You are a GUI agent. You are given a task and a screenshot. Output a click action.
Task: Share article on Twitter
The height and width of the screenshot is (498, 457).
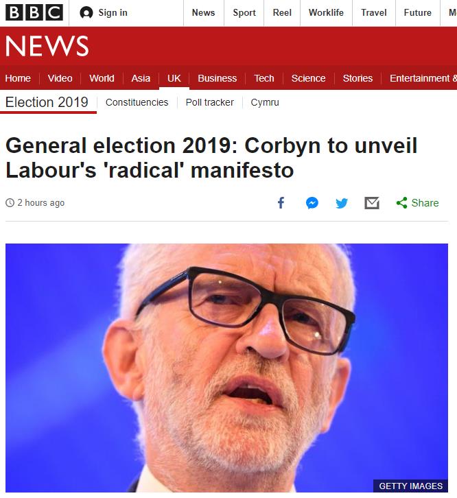pos(342,203)
